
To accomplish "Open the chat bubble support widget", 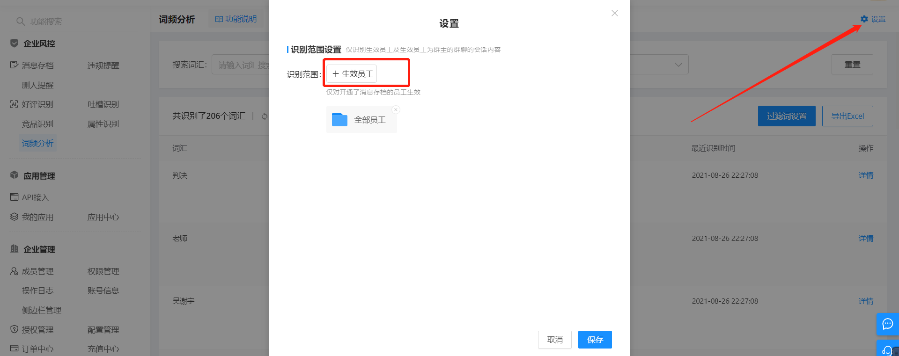I will [x=888, y=324].
